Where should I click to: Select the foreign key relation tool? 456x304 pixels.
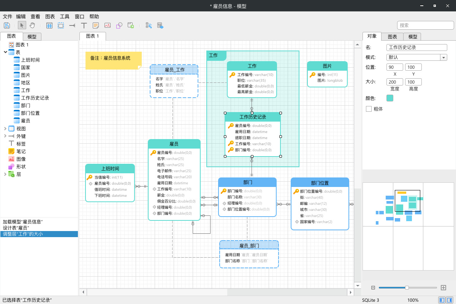72,25
